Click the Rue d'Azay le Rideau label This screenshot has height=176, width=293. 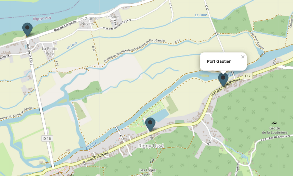pyautogui.click(x=225, y=87)
